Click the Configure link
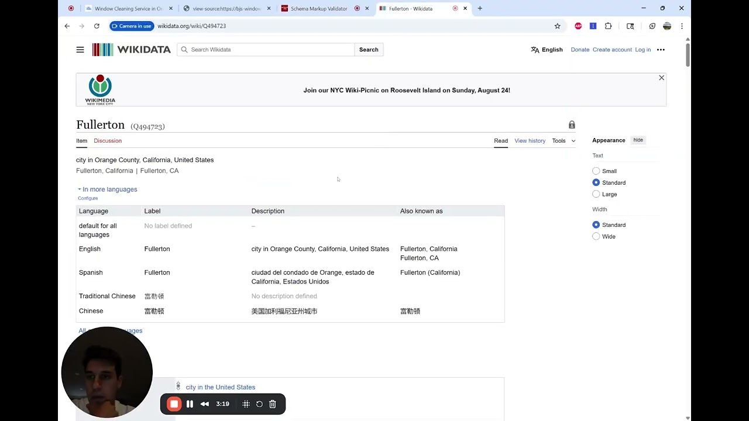This screenshot has width=749, height=421. tap(88, 198)
